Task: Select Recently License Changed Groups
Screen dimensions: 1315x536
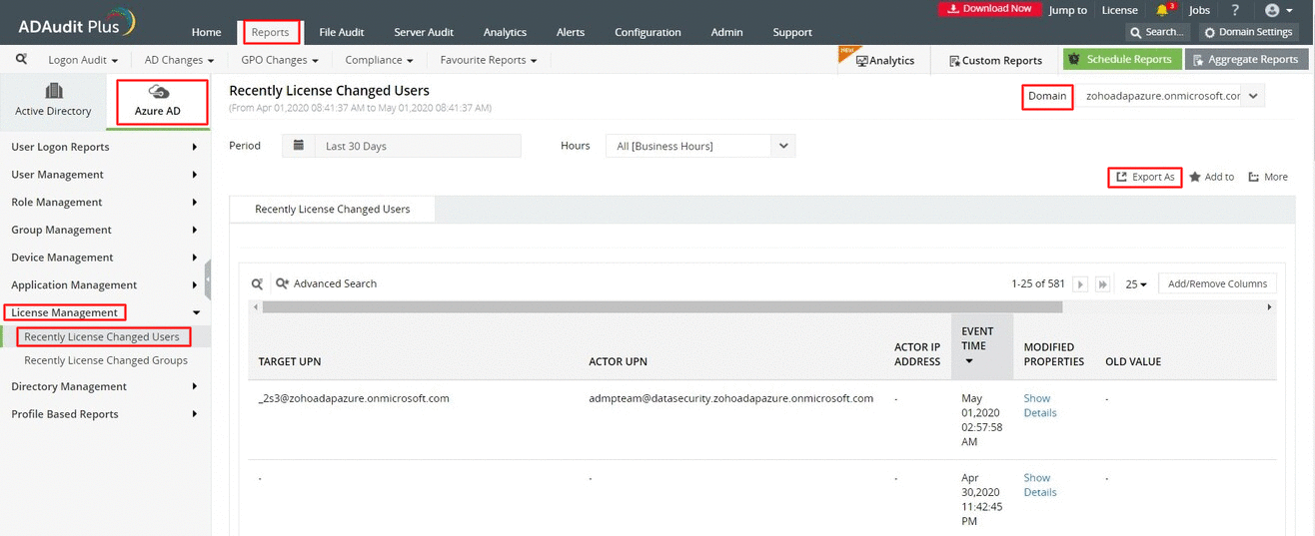Action: tap(106, 360)
